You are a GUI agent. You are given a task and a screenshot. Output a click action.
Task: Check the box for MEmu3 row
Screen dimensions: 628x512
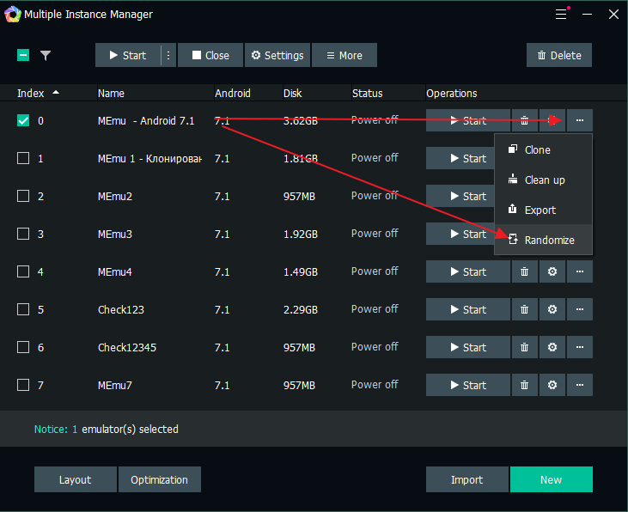[23, 234]
